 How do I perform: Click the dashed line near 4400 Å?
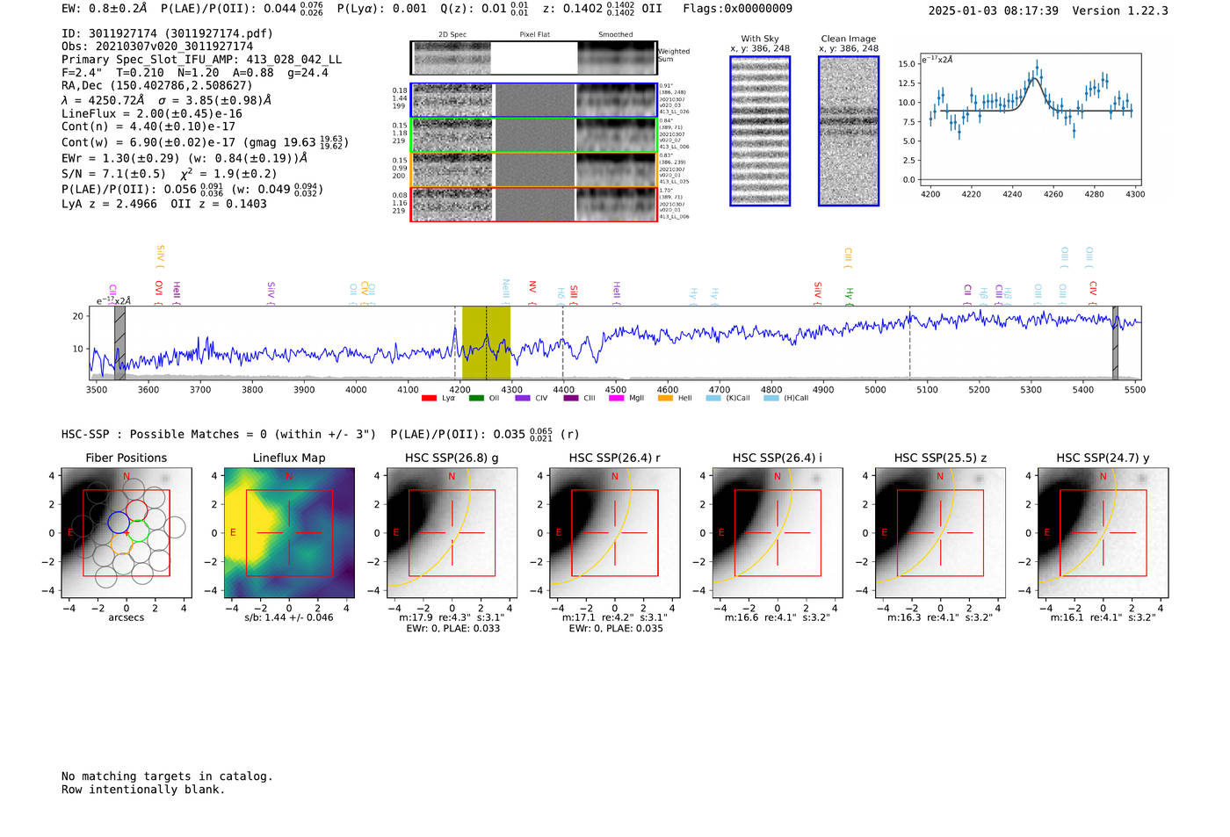coord(563,343)
